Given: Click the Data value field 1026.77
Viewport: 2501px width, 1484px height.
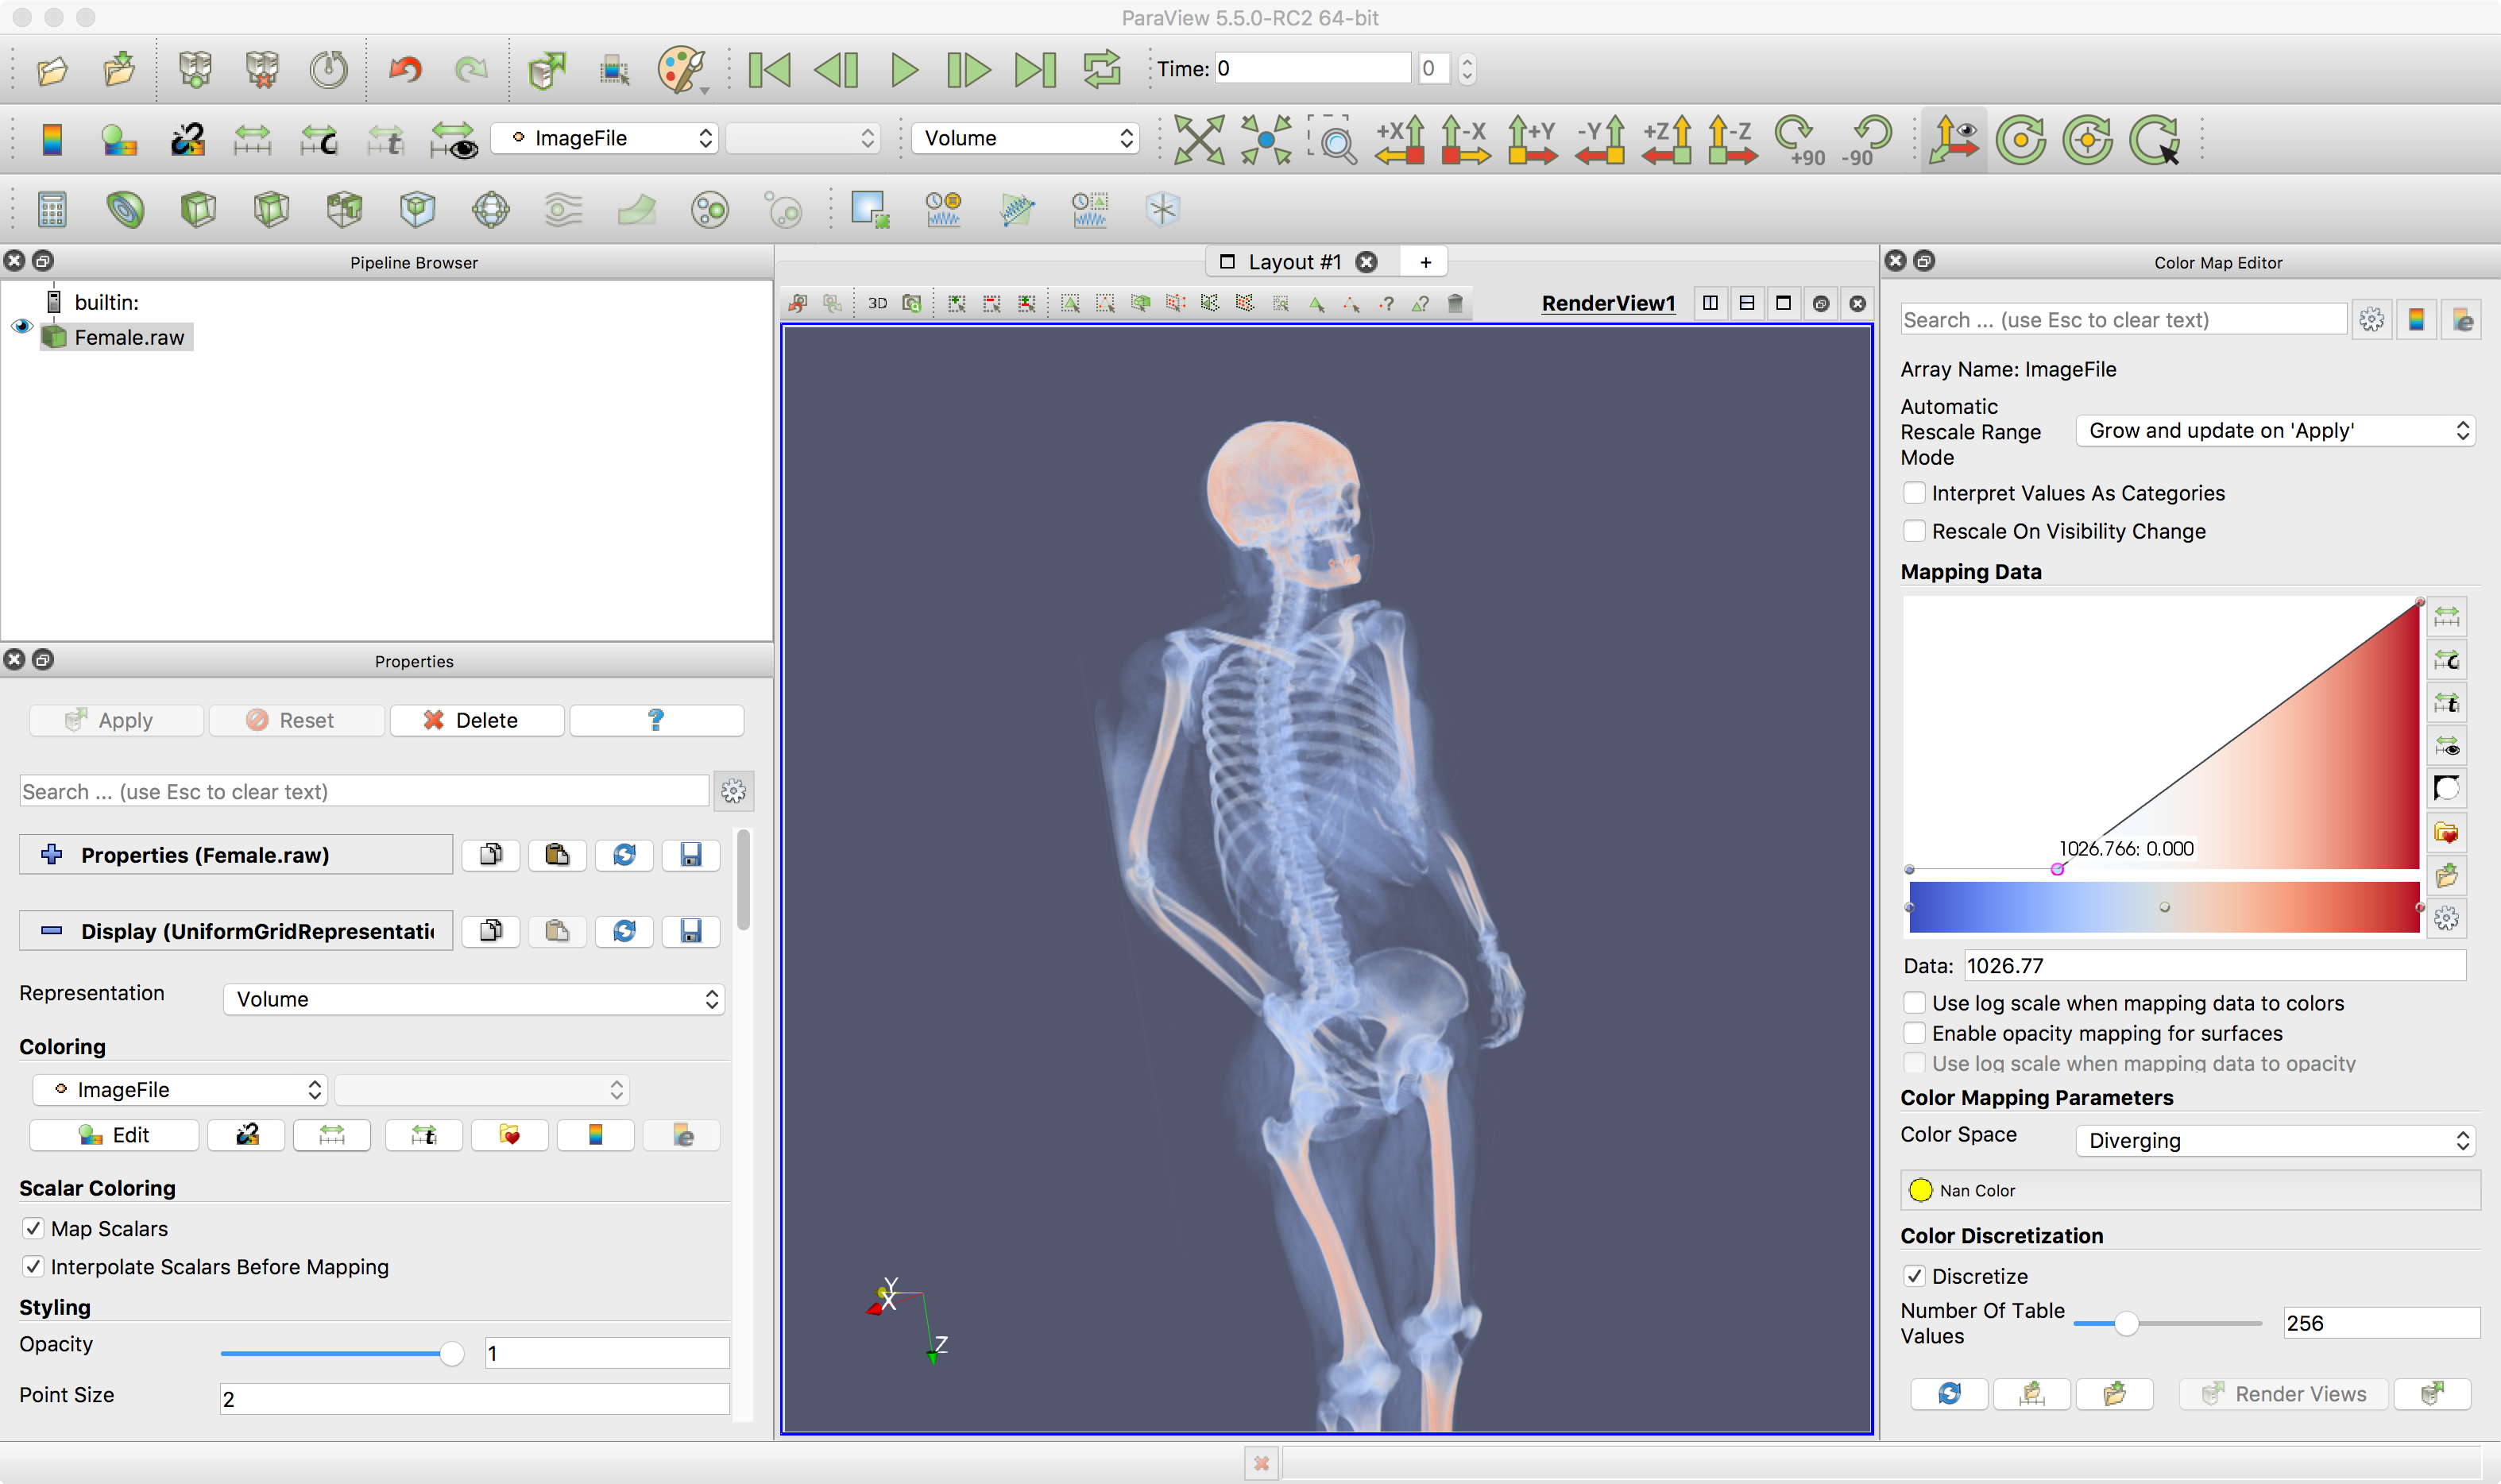Looking at the screenshot, I should pos(2214,966).
